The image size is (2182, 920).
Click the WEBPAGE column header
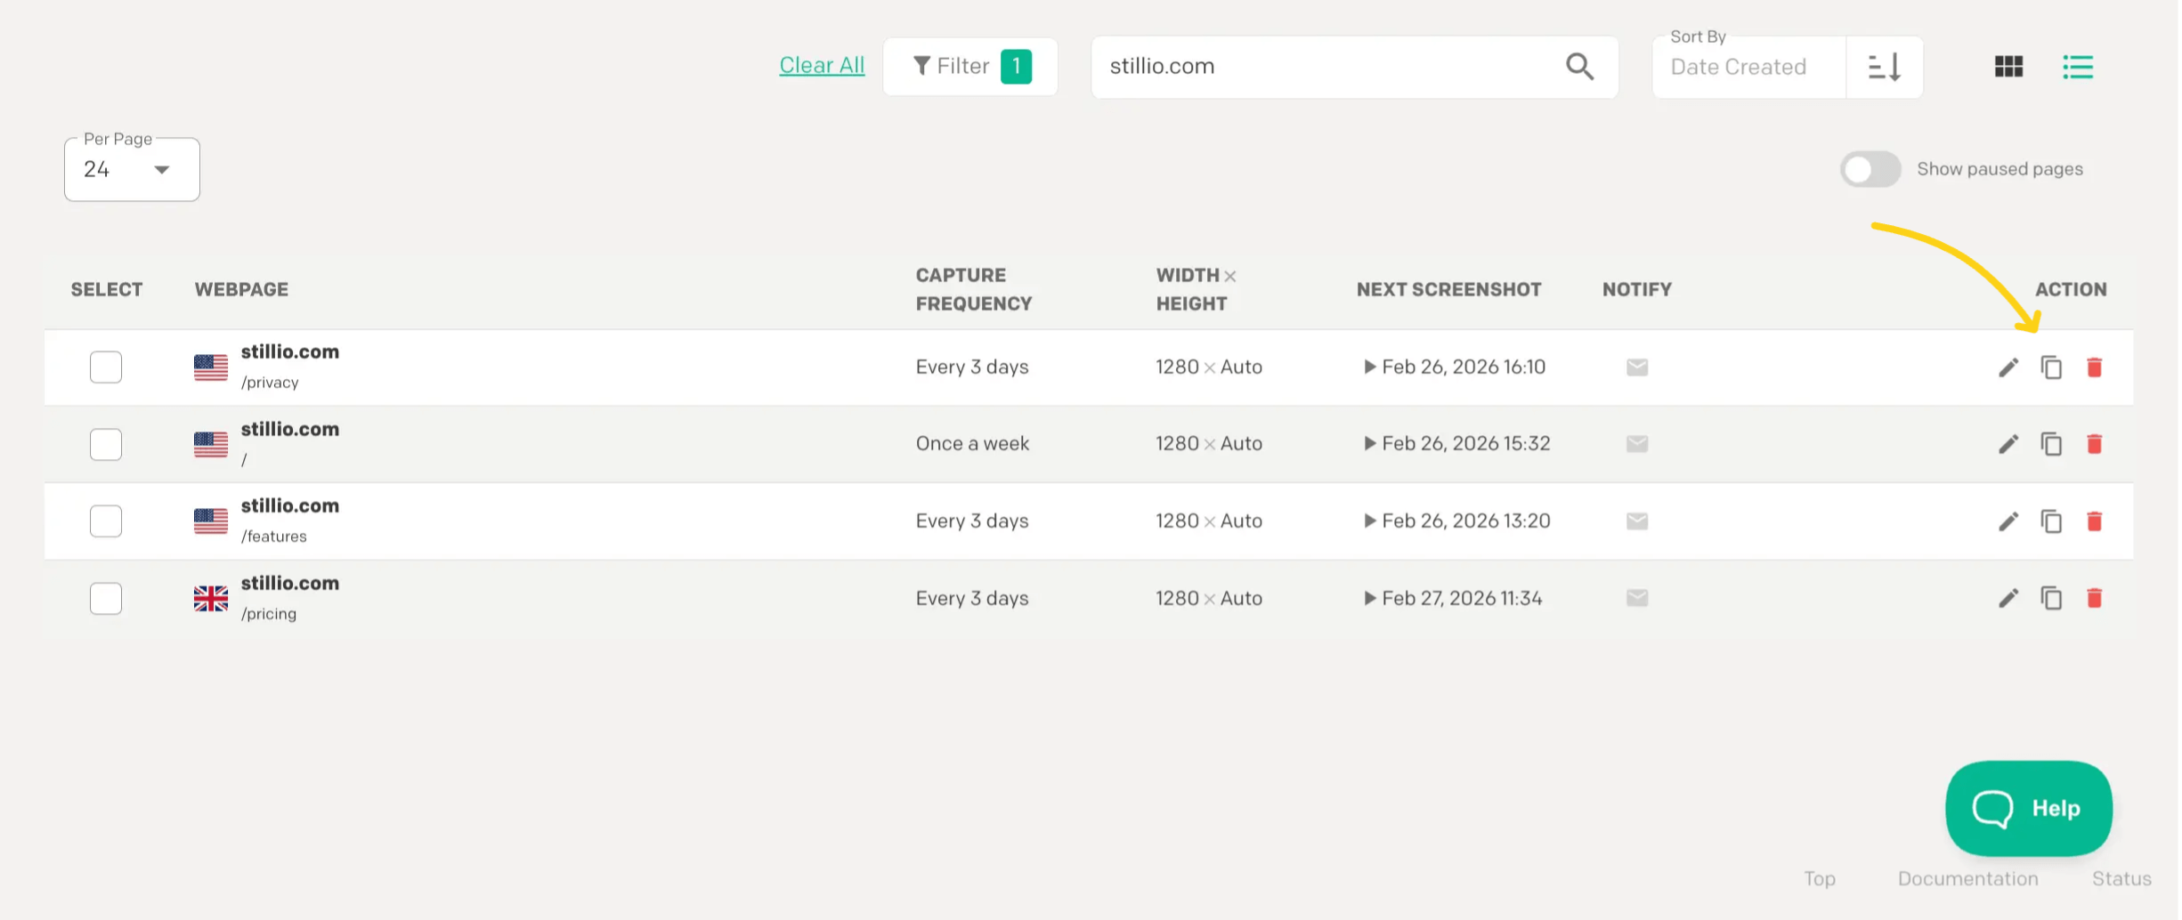(241, 289)
